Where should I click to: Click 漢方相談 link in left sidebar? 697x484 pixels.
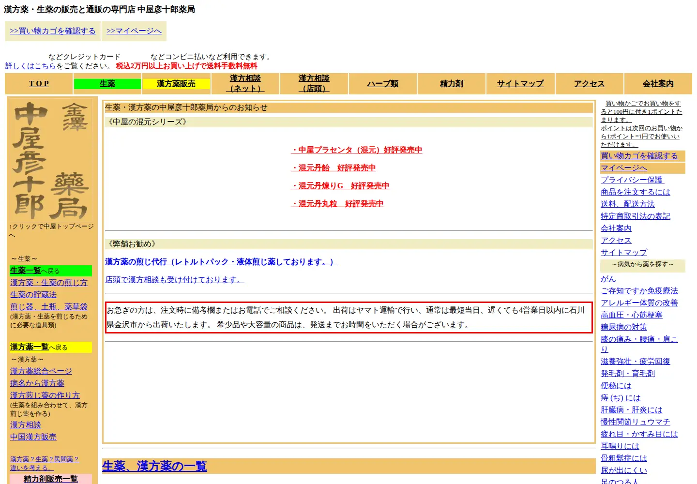click(x=26, y=425)
